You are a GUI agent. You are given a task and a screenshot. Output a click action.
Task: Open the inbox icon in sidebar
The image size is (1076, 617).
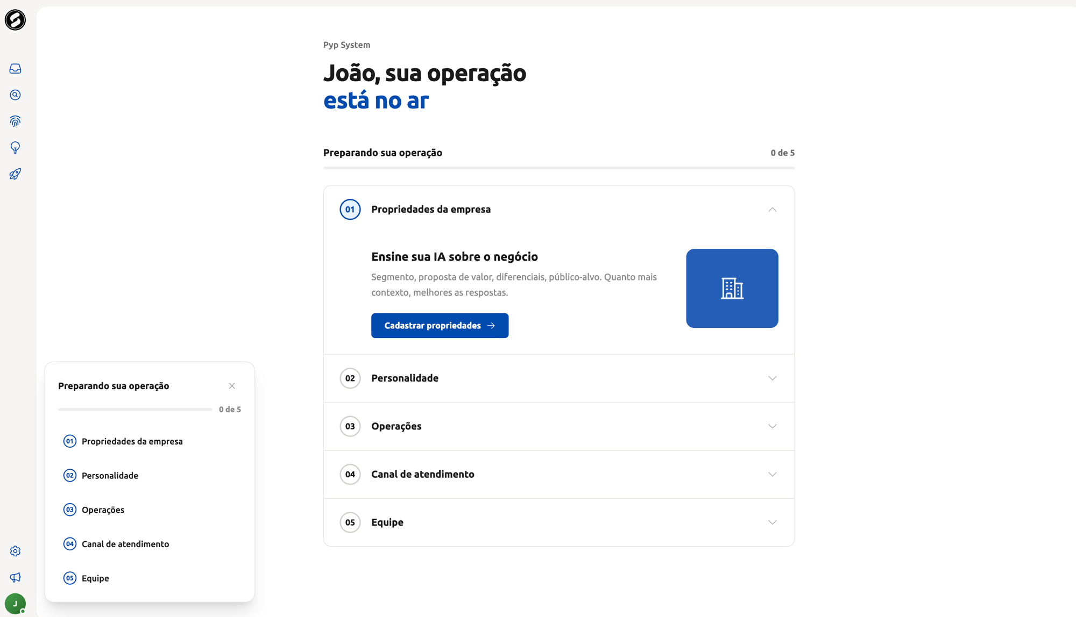click(15, 69)
